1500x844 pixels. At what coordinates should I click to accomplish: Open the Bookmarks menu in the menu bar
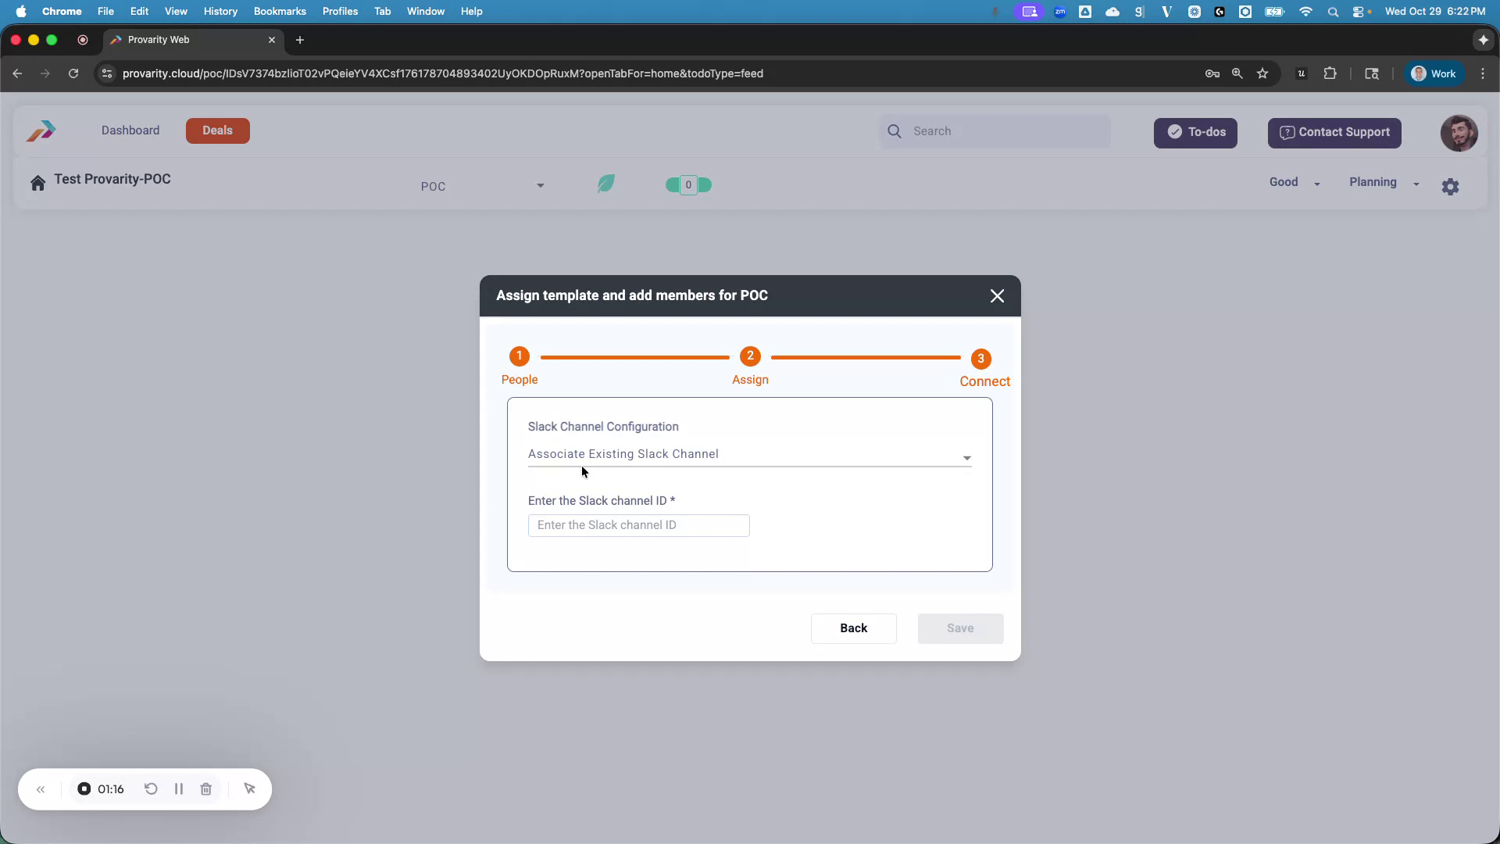click(x=280, y=11)
